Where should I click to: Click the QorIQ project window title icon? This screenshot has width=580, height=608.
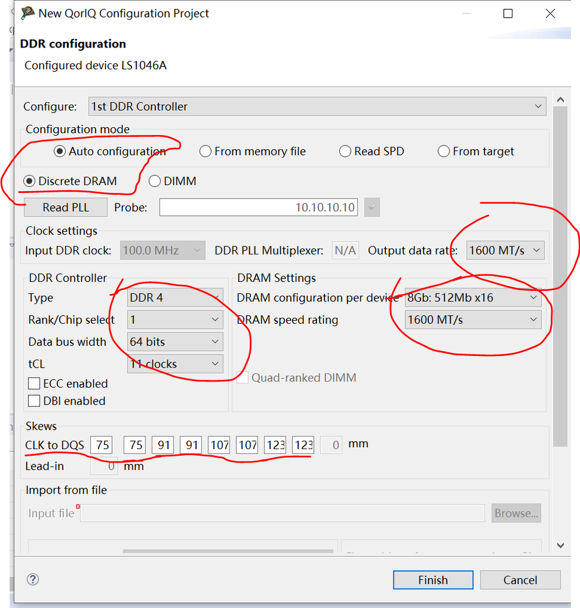pyautogui.click(x=27, y=13)
